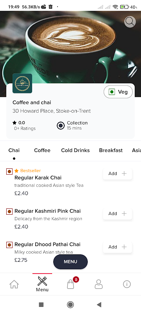
Task: Expand the floating MENU button
Action: click(x=70, y=262)
